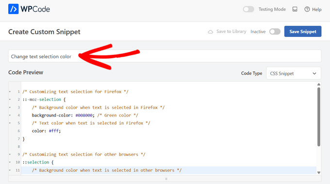Click the snippet title input field
Viewport: 330px width, 184px height.
(165, 56)
